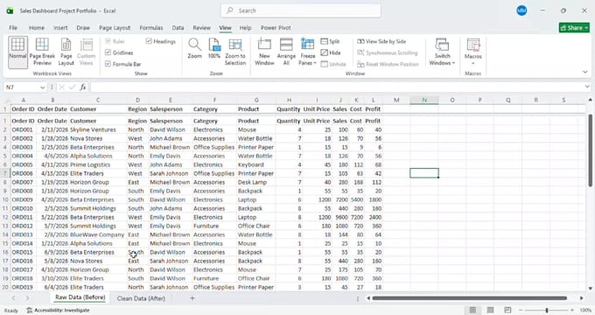
Task: Select all cells corner button
Action: click(6, 101)
